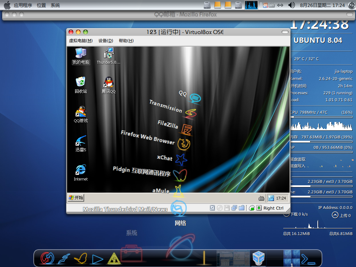Click the jia-laptop username value
The image size is (356, 267).
(343, 71)
